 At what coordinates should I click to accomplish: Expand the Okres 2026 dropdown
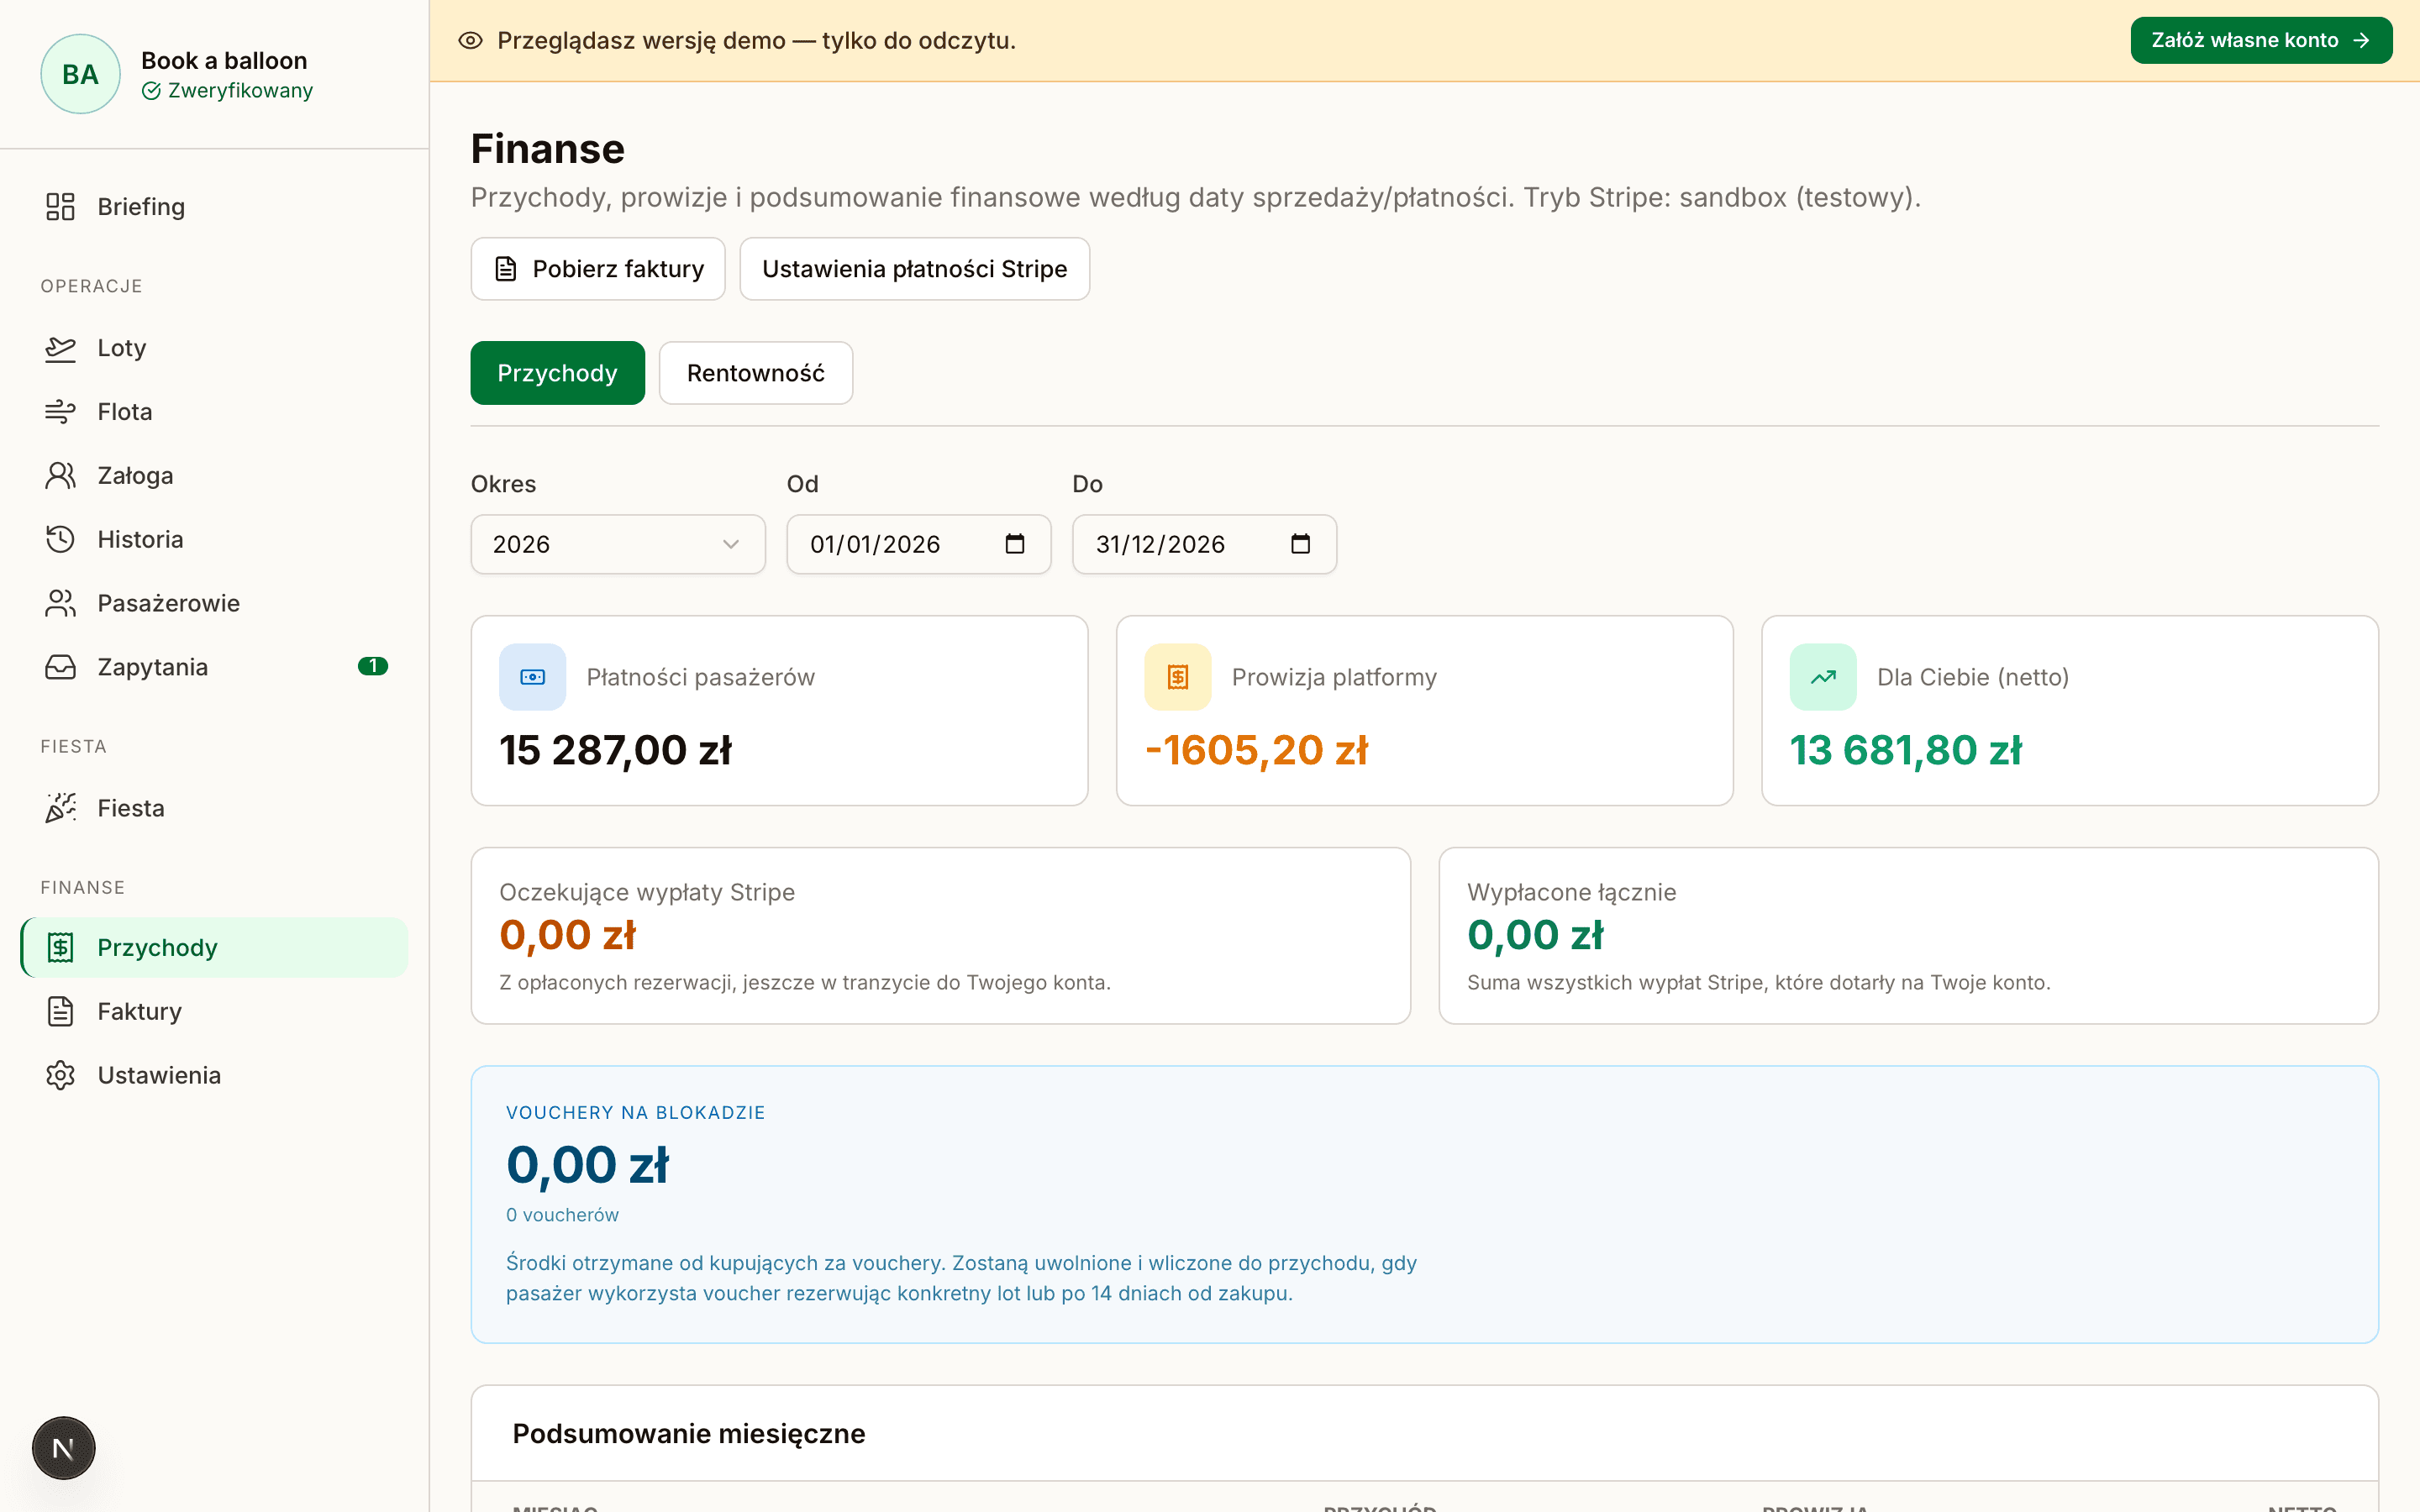coord(618,544)
